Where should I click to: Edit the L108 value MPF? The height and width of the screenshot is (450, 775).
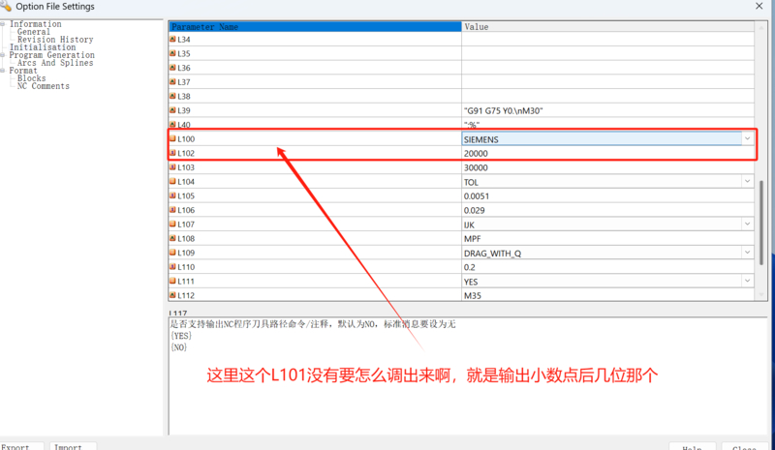tap(608, 239)
